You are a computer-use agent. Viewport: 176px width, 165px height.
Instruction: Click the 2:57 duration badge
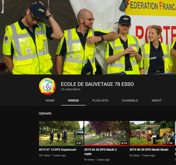click(x=79, y=143)
